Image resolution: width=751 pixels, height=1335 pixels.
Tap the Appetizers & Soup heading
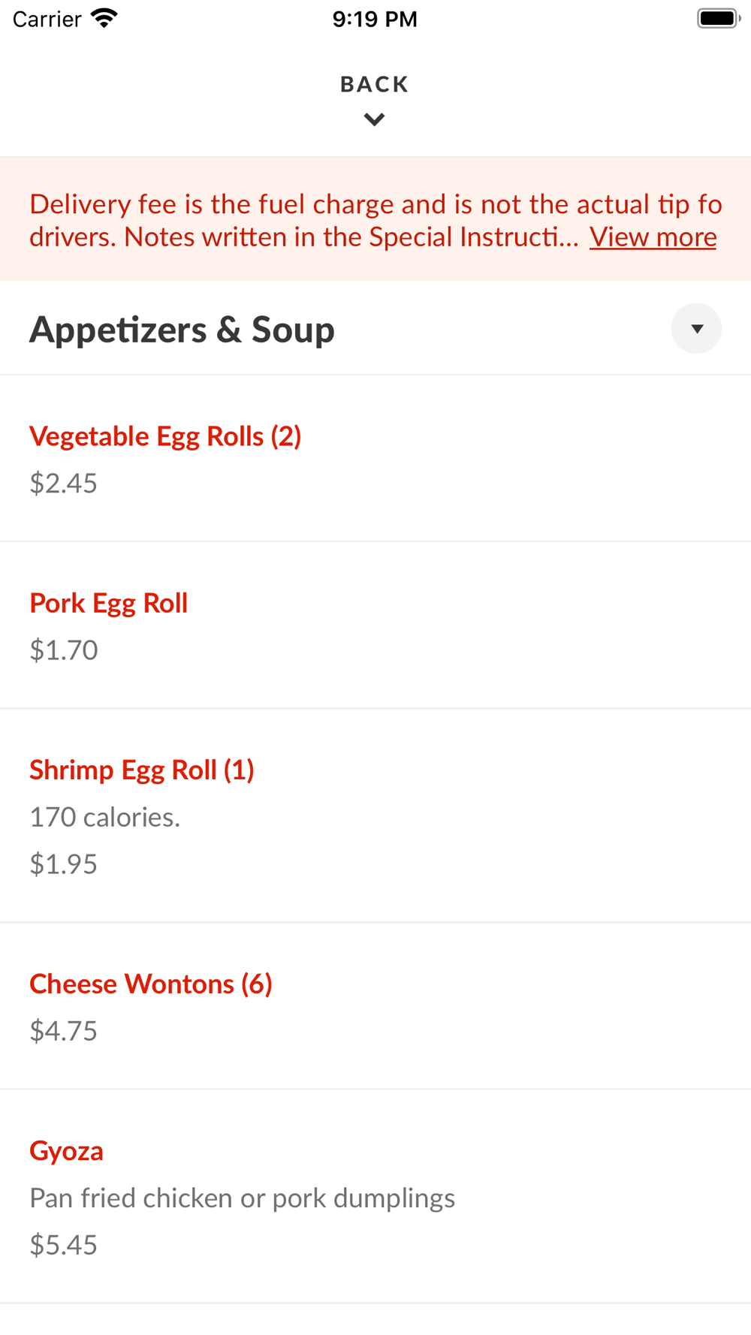click(182, 330)
